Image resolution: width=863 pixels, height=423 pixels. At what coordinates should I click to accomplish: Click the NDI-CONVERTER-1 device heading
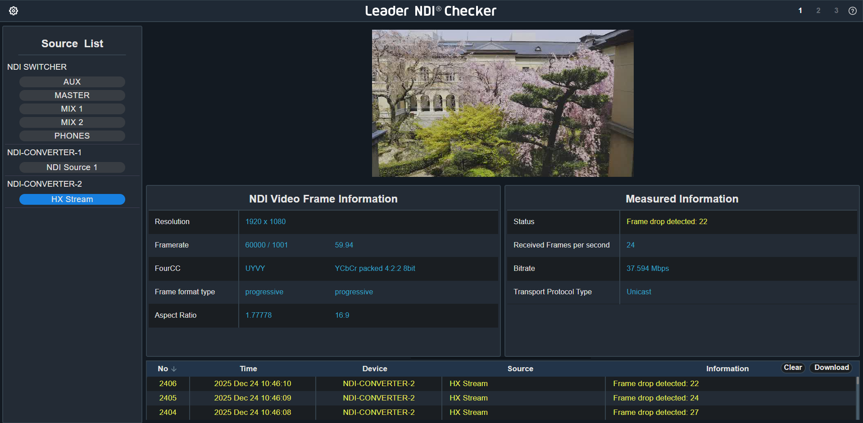tap(44, 153)
